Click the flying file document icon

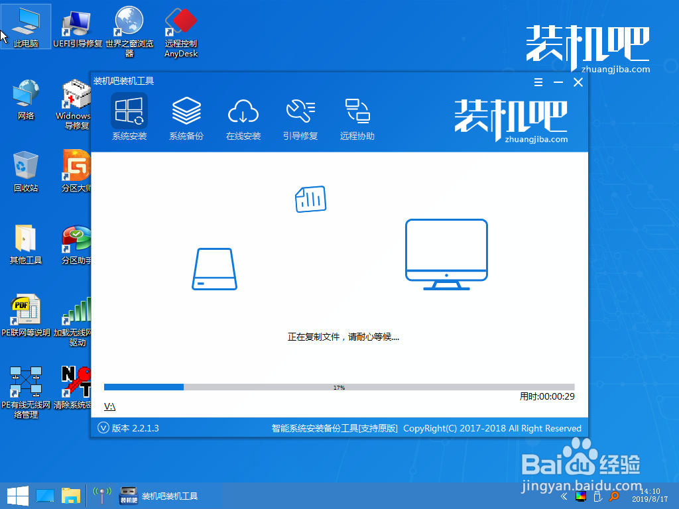310,199
